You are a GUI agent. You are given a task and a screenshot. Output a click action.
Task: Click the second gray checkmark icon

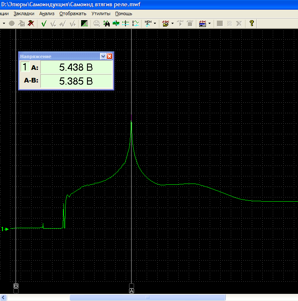pyautogui.click(x=53, y=24)
